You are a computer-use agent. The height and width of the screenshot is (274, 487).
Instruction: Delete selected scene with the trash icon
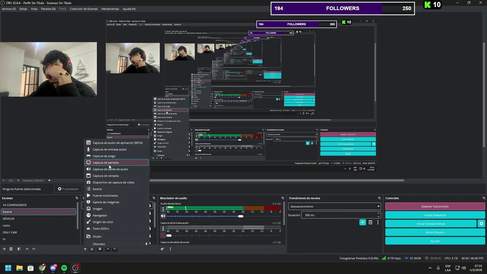11,249
